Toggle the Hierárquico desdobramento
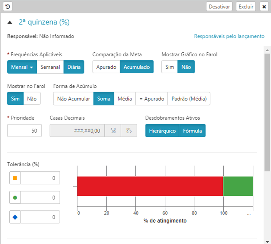The image size is (271, 244). pyautogui.click(x=162, y=130)
